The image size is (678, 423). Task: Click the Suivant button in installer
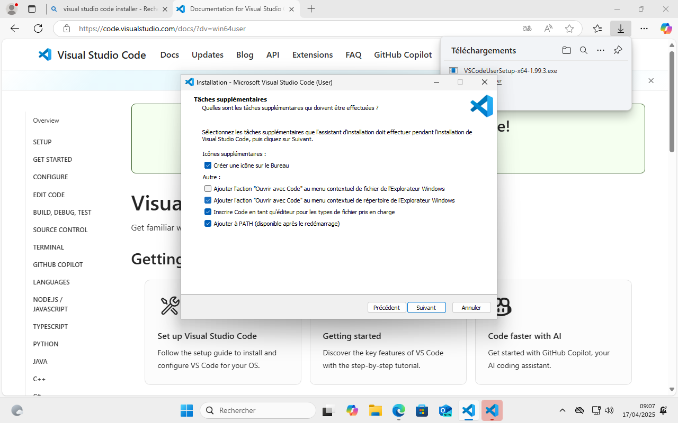pos(426,308)
